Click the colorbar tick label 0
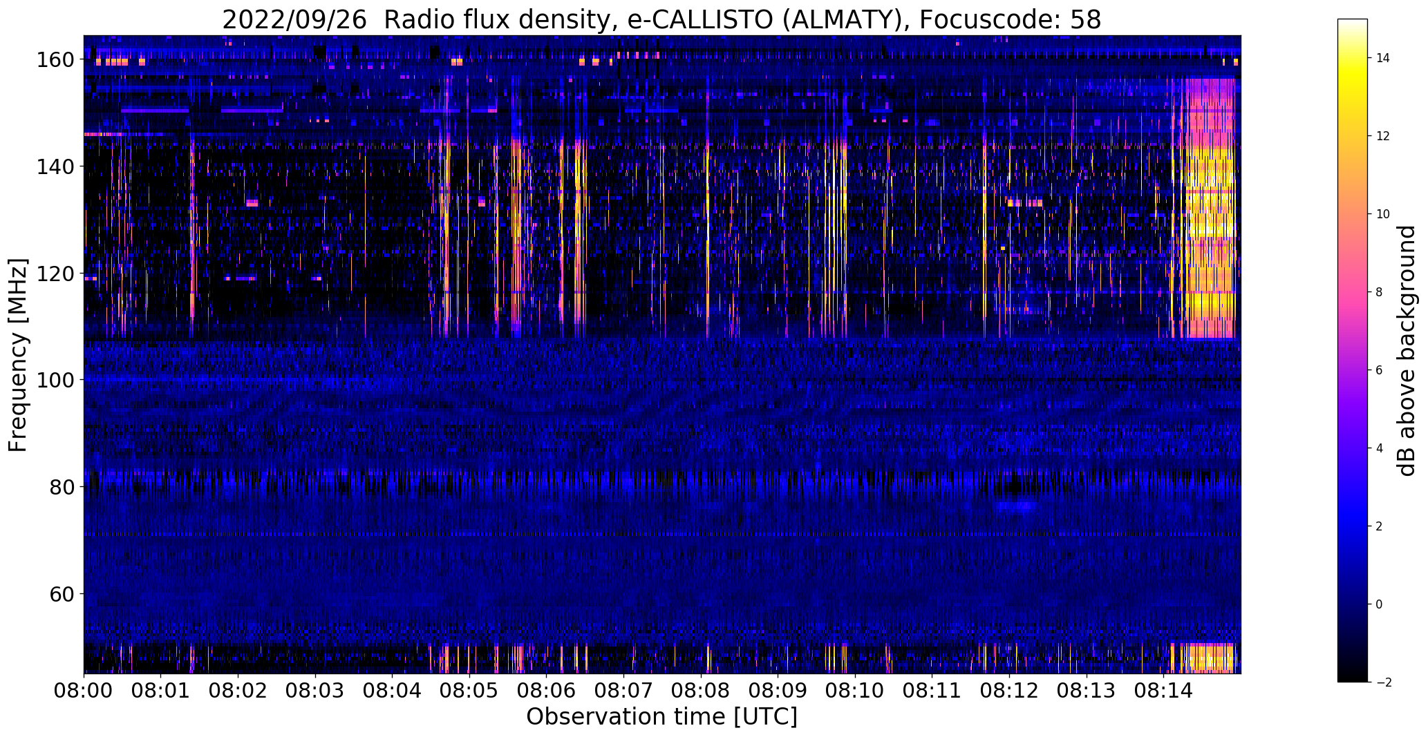Screen dimensions: 1428x737 (1380, 604)
